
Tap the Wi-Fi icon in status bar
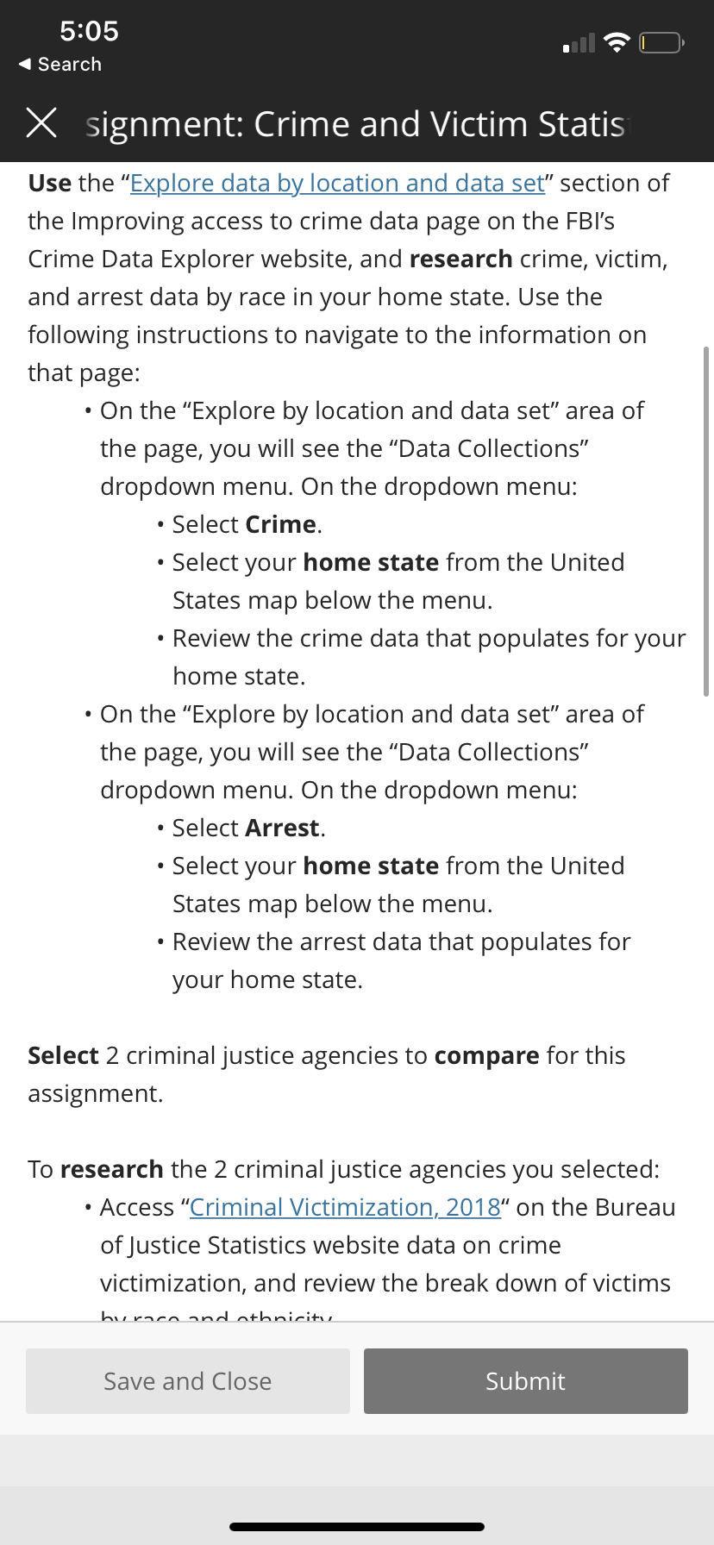pos(617,42)
